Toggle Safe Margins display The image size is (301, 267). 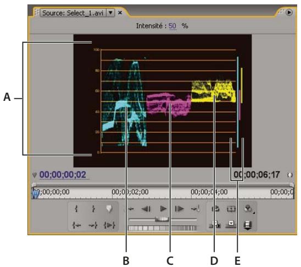[231, 208]
